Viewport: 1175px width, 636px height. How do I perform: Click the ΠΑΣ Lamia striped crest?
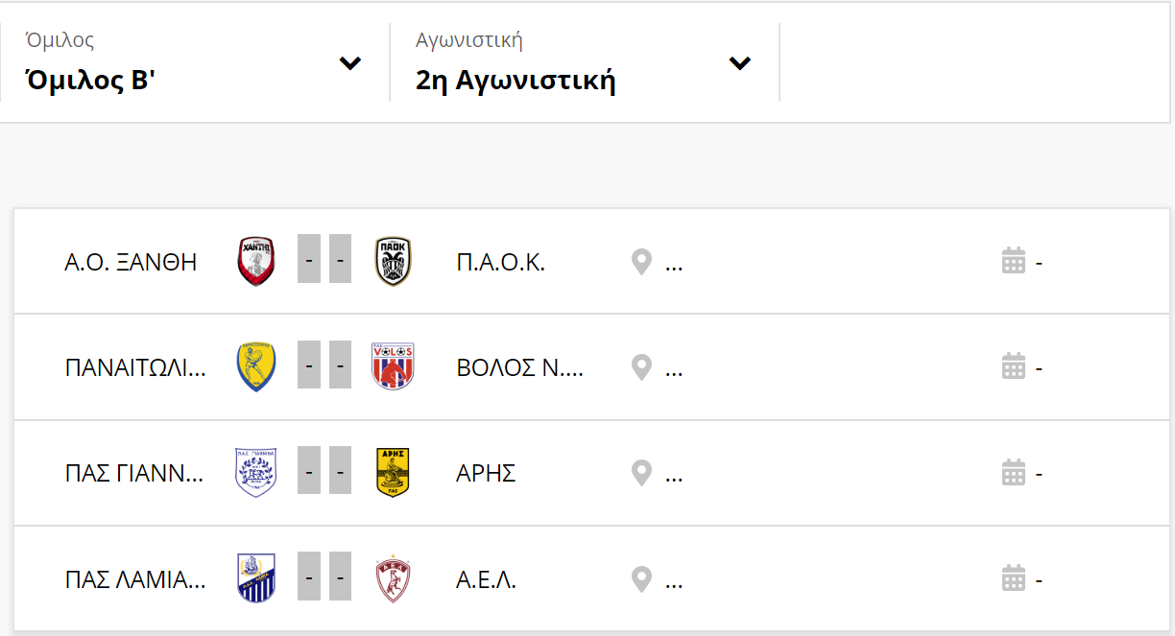pos(256,579)
